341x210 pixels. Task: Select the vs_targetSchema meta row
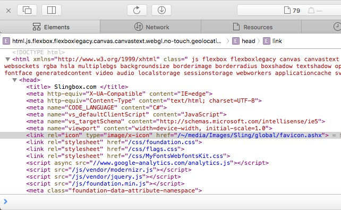point(175,121)
